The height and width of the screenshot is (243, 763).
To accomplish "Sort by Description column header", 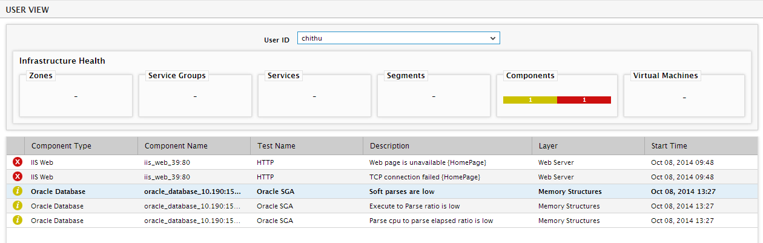I will click(389, 146).
